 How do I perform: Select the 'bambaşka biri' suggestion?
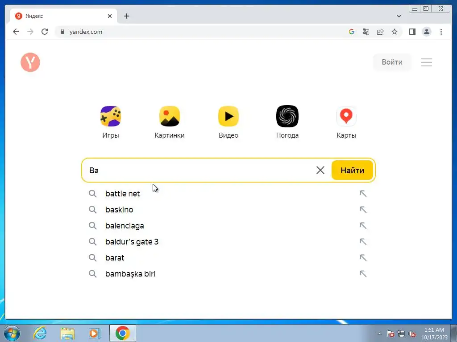pos(228,274)
